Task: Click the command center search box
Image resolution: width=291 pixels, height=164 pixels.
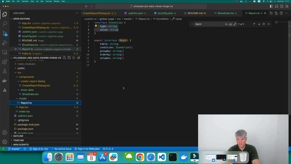Action: click(151, 6)
